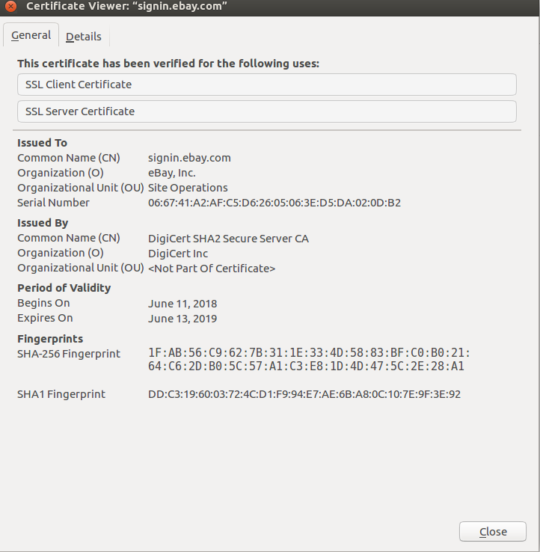Click the Site Operations organizational unit value
The height and width of the screenshot is (552, 540).
click(x=188, y=188)
